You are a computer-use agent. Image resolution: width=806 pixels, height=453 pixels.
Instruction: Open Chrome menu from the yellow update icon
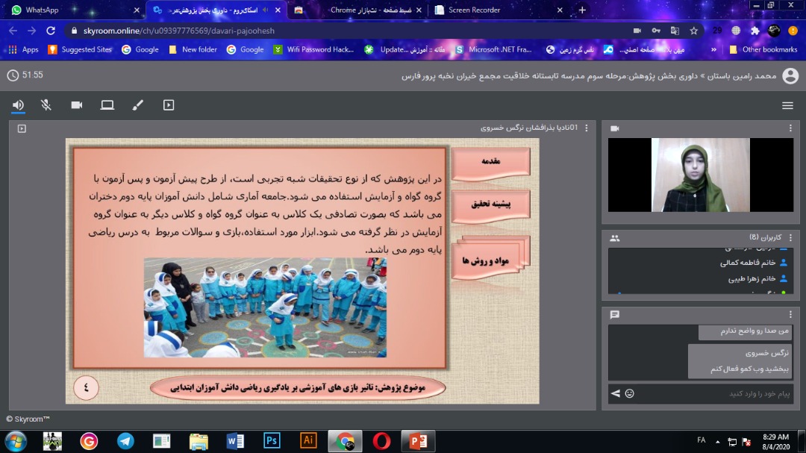[793, 31]
